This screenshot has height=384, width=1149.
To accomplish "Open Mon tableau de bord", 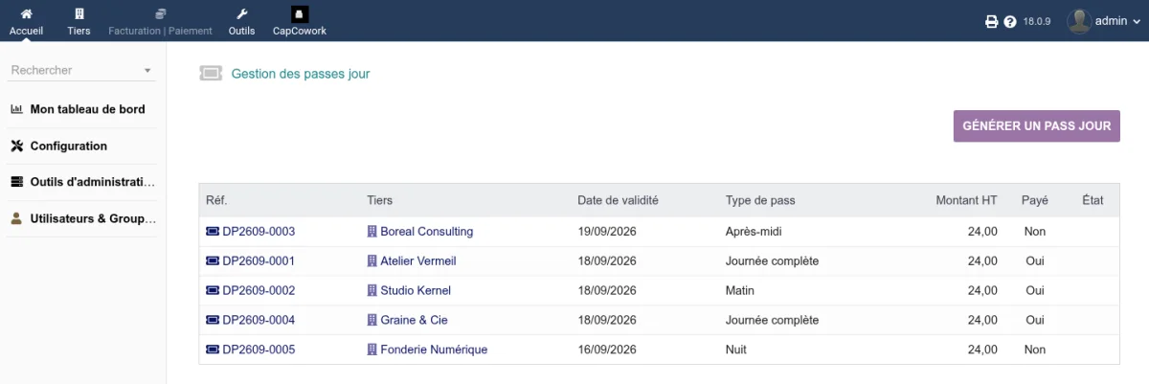I will click(x=87, y=109).
